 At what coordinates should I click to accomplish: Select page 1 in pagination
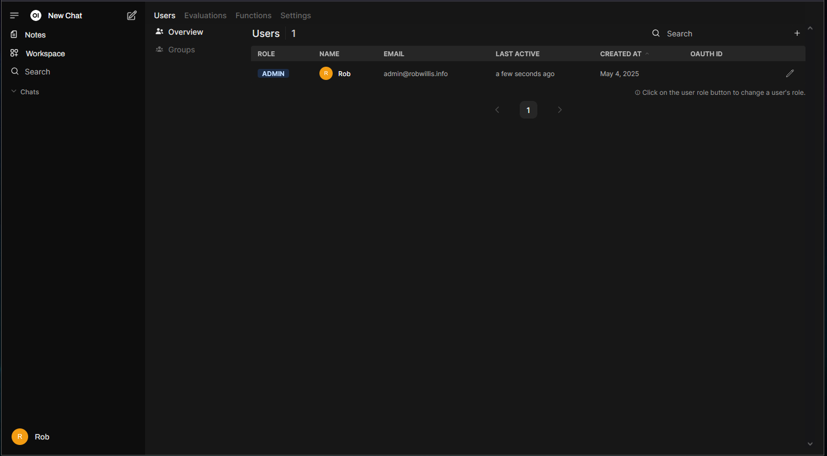tap(529, 110)
